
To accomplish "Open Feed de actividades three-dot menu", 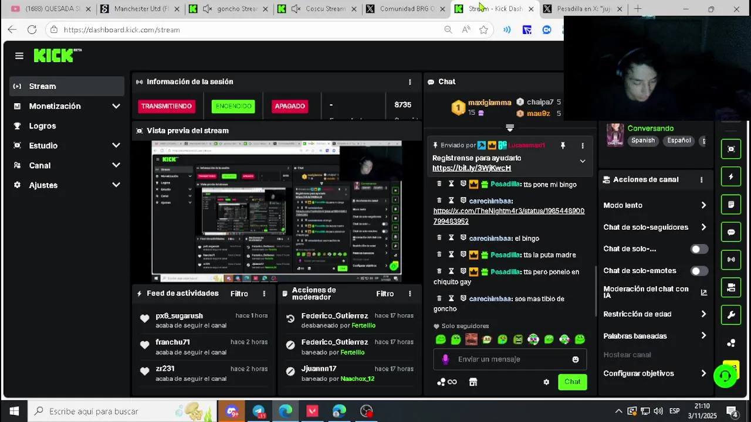I will pos(264,294).
